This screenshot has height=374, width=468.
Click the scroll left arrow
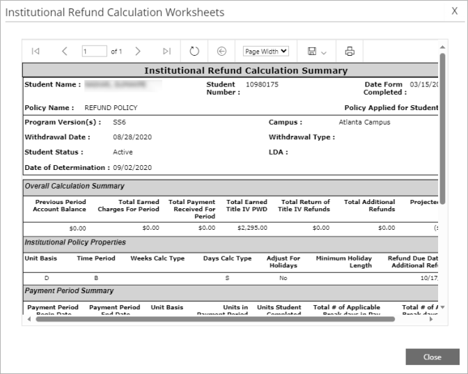(x=29, y=319)
